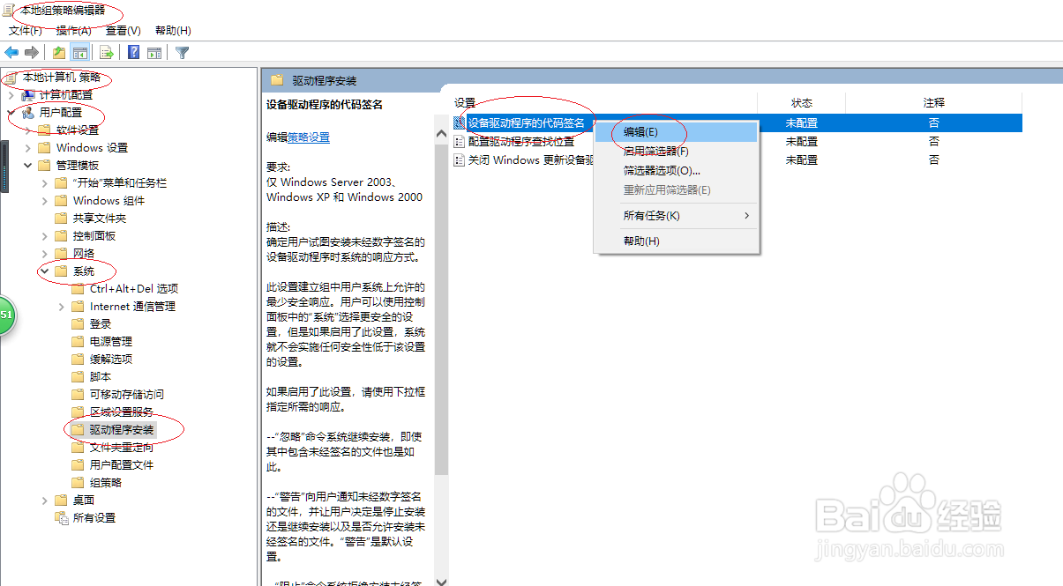Viewport: 1063px width, 586px height.
Task: Click the 本地计算机 策略 root node icon
Action: (x=11, y=78)
